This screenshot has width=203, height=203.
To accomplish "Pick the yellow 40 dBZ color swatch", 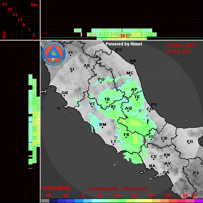I will [147, 201].
